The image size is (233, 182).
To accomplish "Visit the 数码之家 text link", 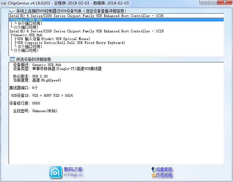I will pos(73,169).
